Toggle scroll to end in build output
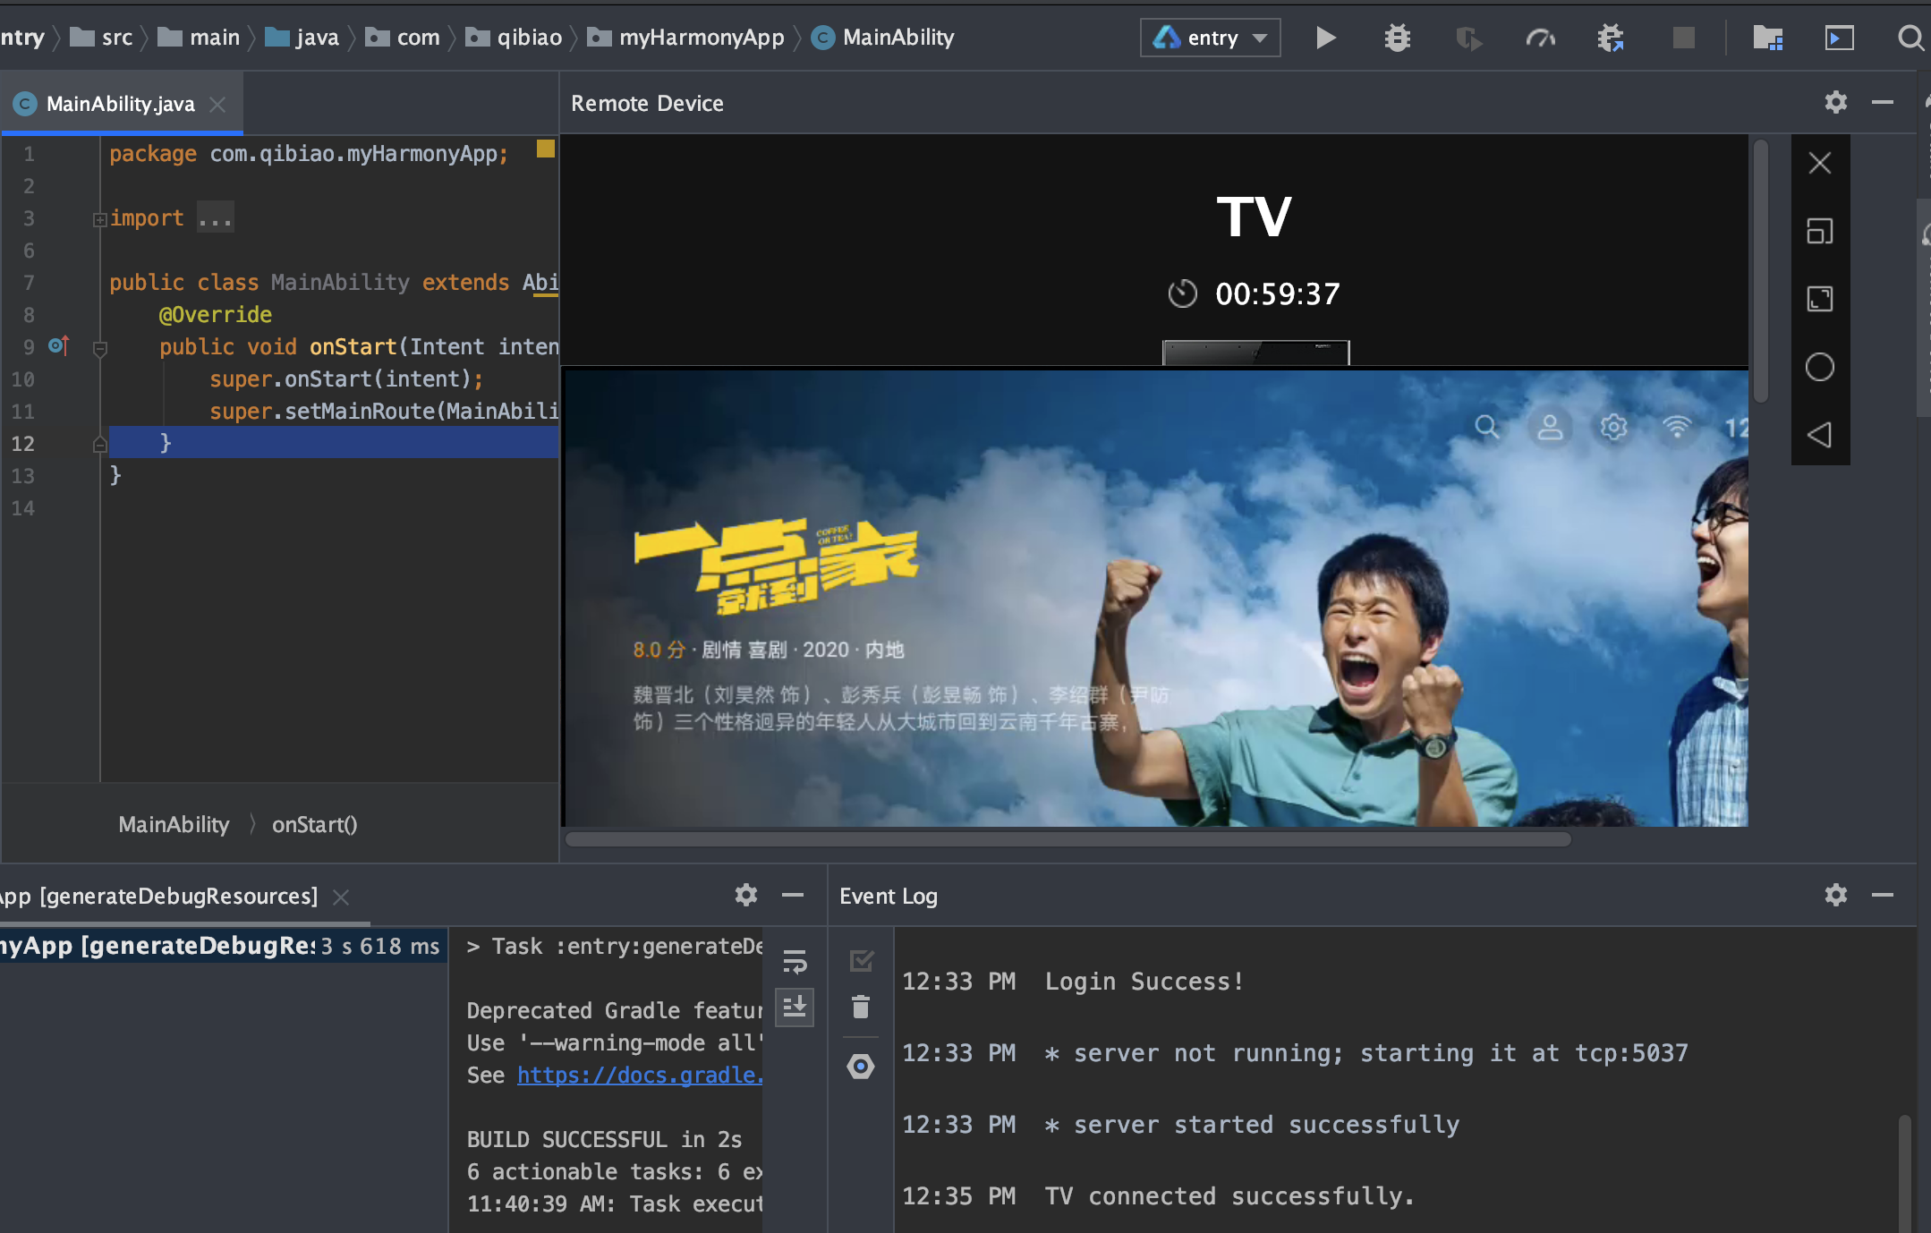Screen dimensions: 1931x1233 [794, 1007]
